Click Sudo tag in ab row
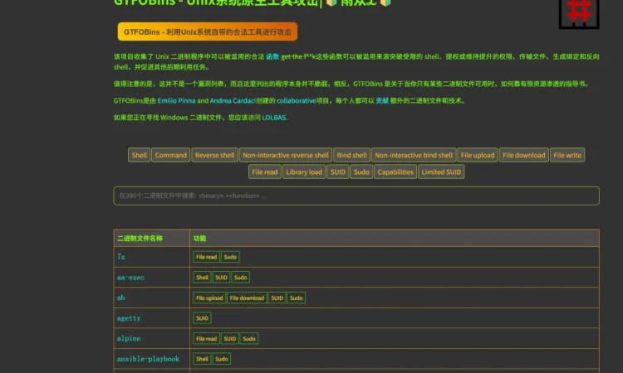 tap(296, 298)
